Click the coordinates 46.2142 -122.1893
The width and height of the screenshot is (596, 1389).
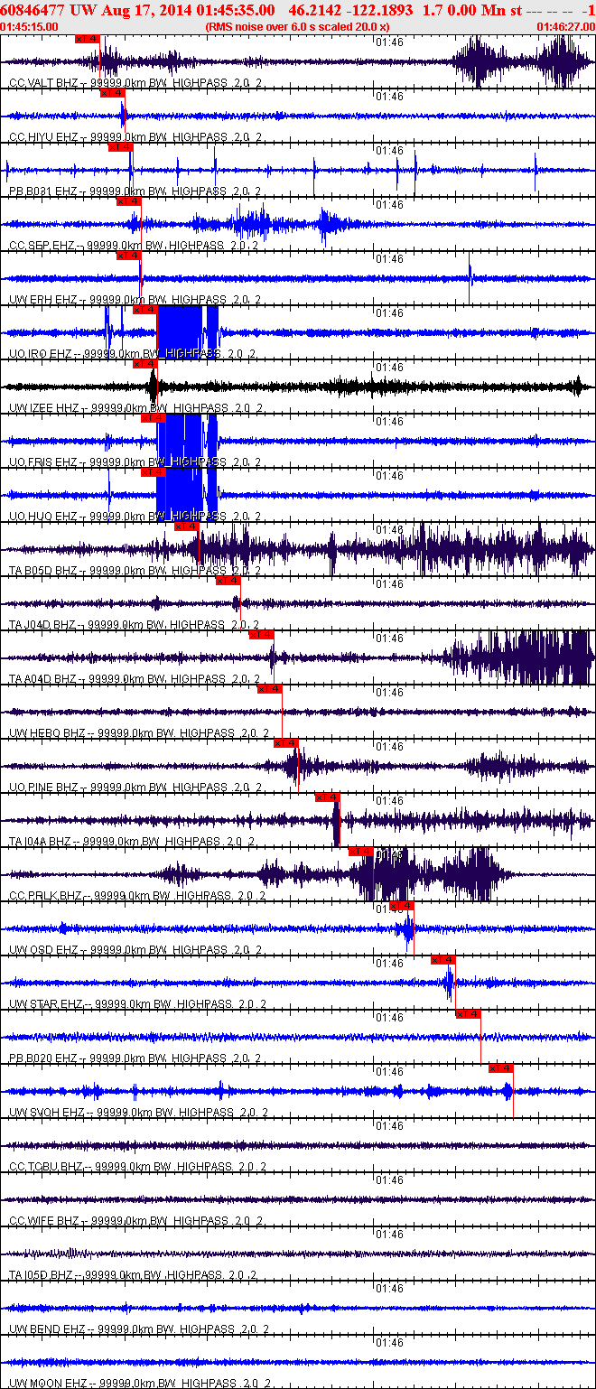(351, 10)
